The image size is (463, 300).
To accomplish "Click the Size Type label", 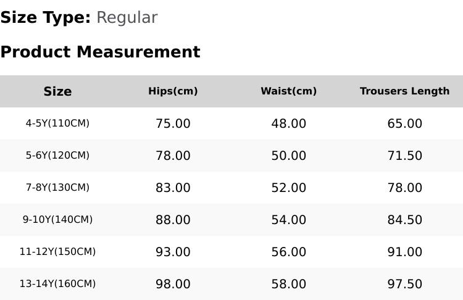I will coord(45,18).
